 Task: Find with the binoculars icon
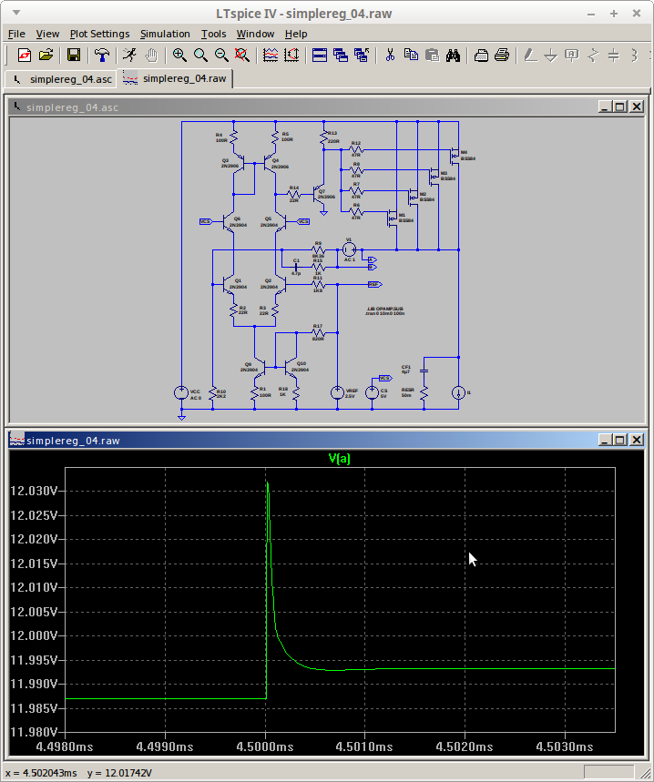[453, 56]
